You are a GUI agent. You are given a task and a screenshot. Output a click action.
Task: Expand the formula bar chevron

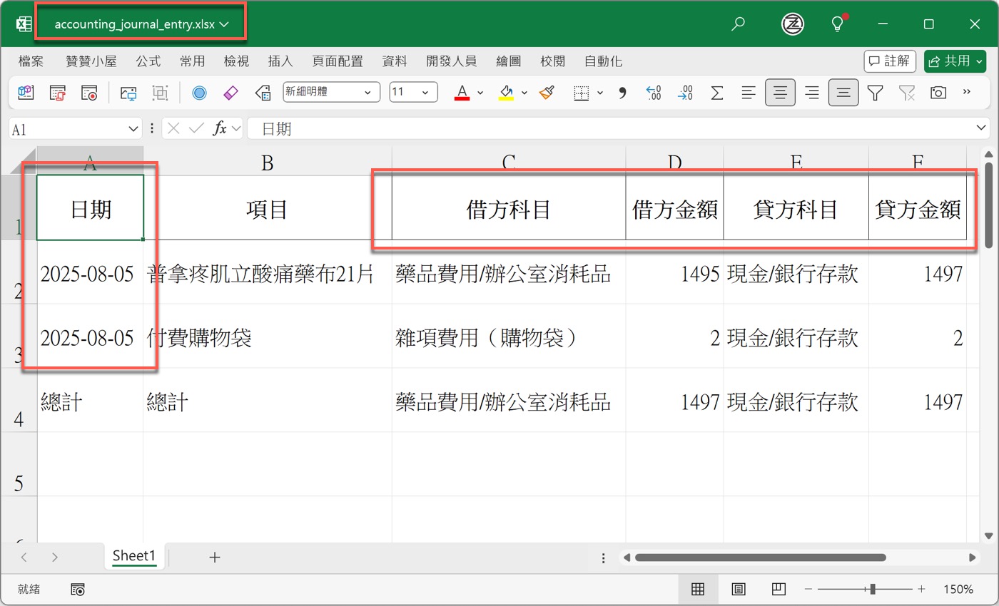click(982, 128)
